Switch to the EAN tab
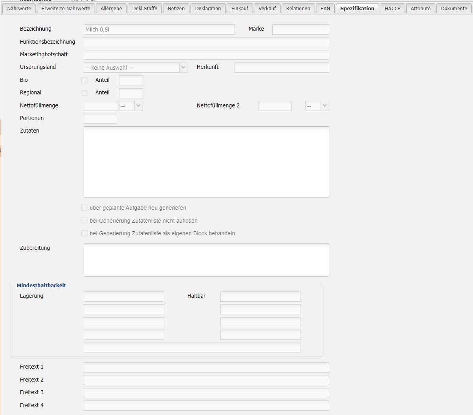 [x=325, y=8]
